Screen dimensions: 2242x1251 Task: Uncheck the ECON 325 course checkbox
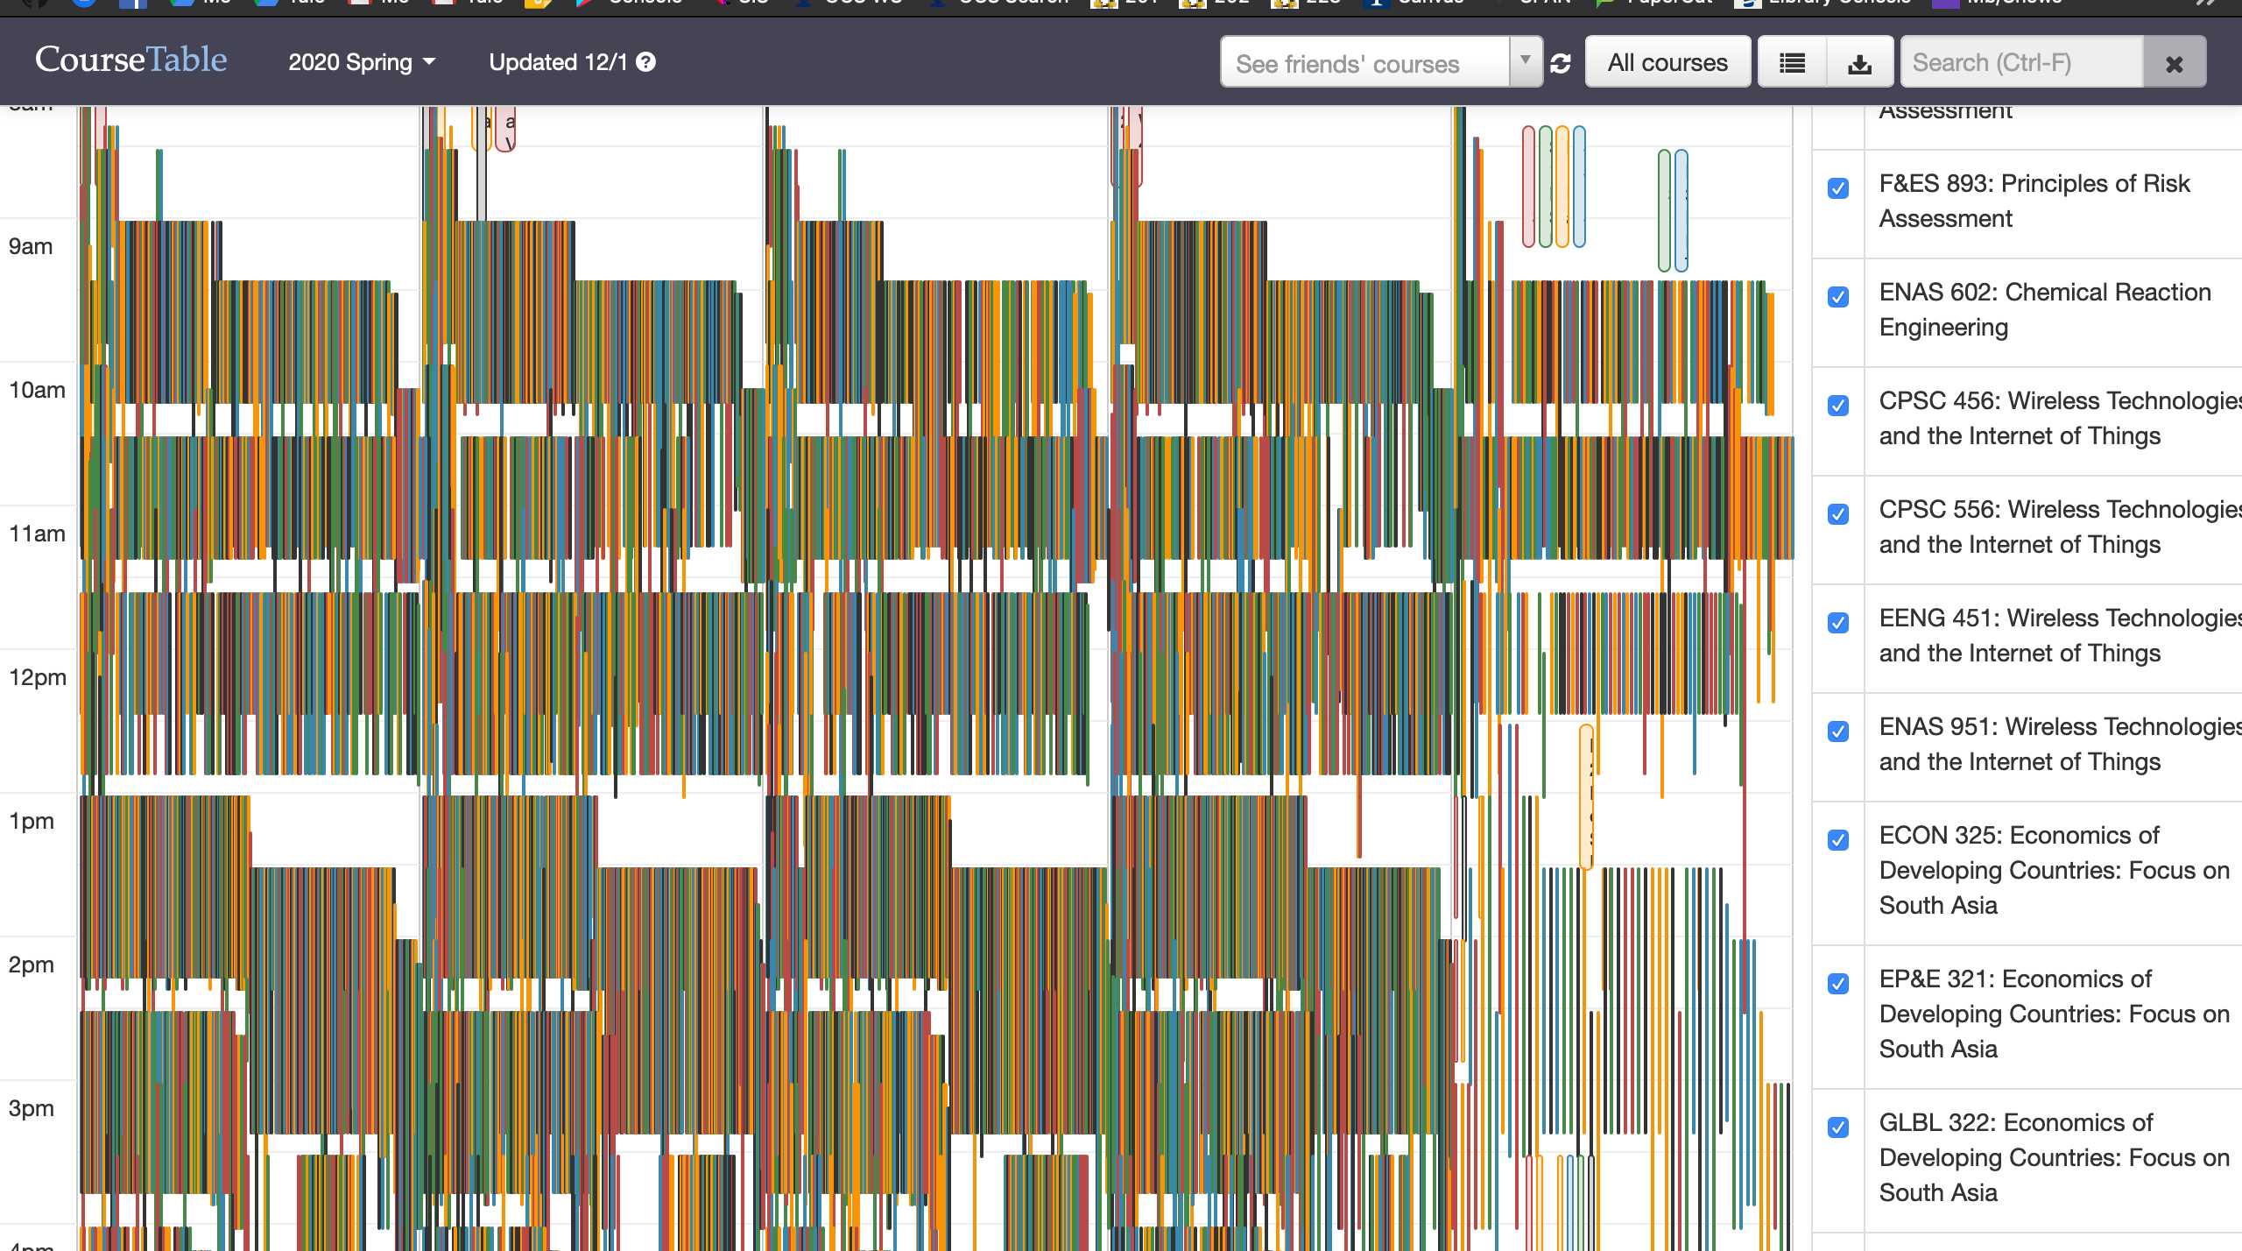tap(1838, 840)
